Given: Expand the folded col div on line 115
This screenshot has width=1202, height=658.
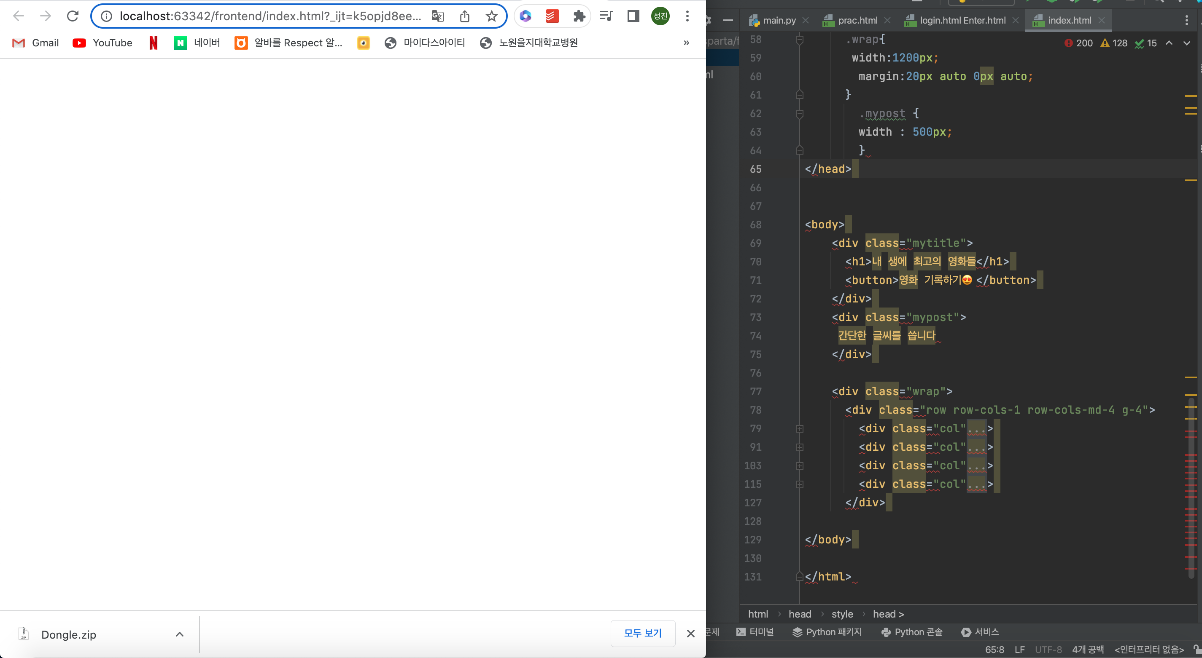Looking at the screenshot, I should 799,484.
